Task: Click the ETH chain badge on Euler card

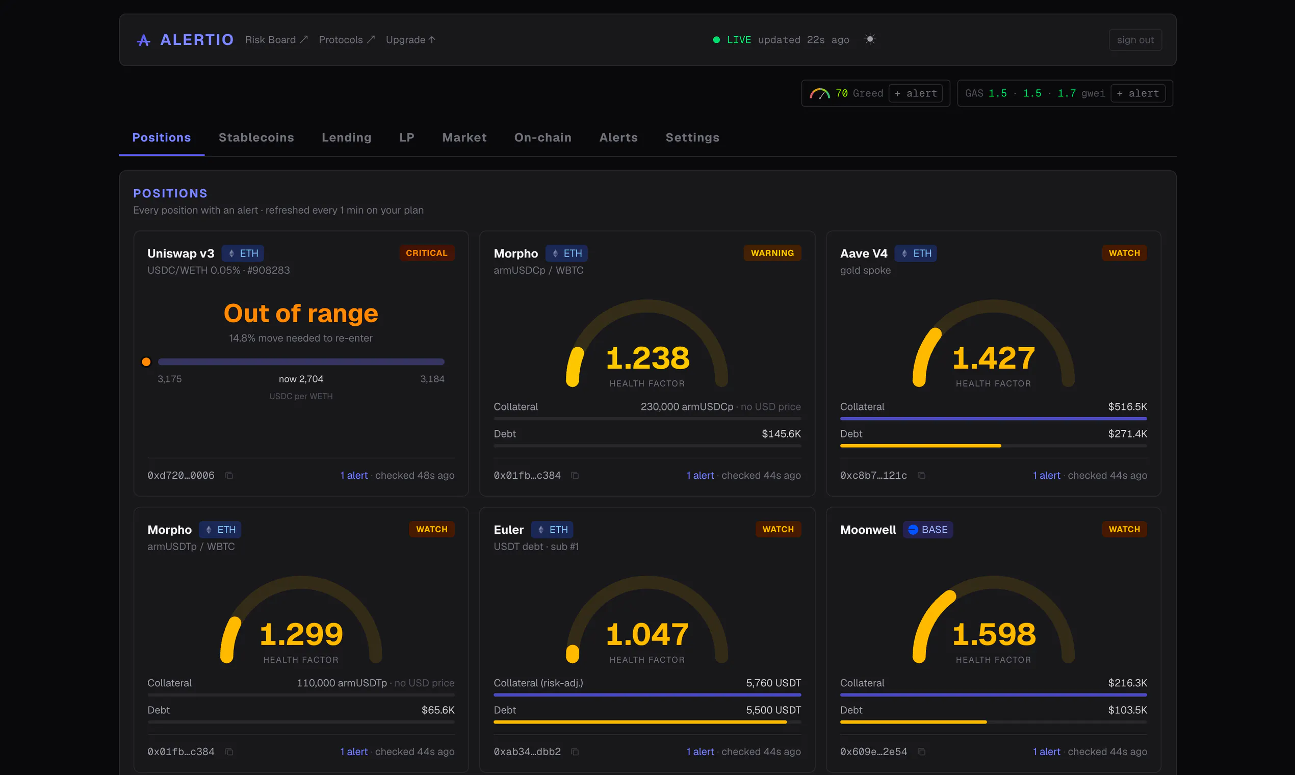Action: (x=553, y=530)
